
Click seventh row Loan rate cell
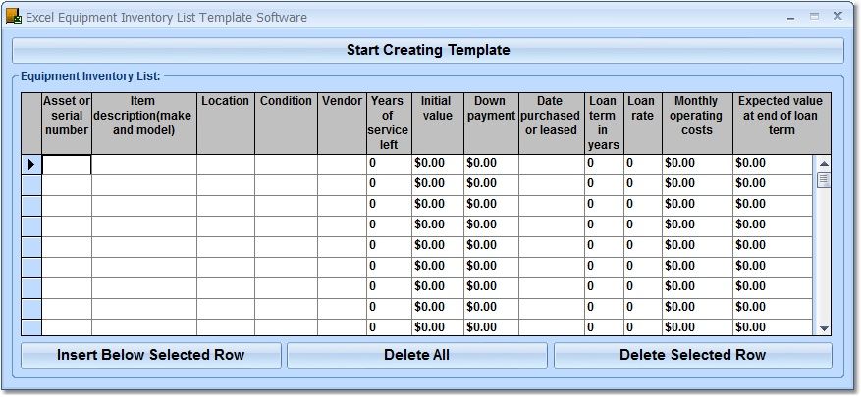pos(643,288)
